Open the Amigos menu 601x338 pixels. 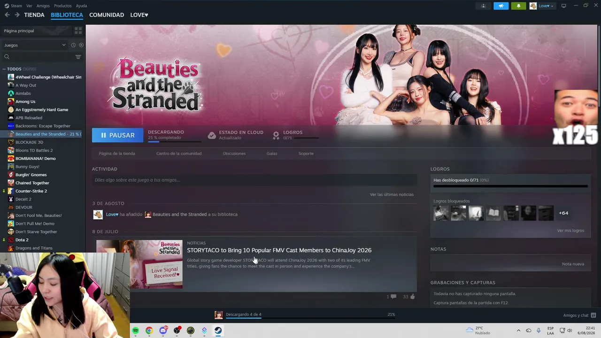click(43, 6)
